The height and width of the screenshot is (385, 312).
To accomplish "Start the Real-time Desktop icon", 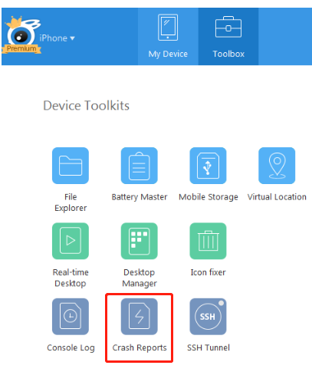I will (71, 241).
